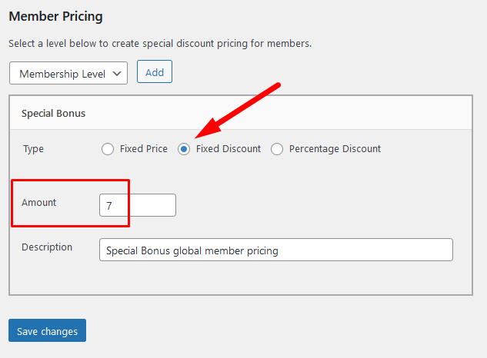Enable the Percentage Discount radio button
The width and height of the screenshot is (487, 358).
click(277, 149)
